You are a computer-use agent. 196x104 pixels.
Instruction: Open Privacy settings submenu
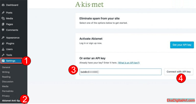(x=6, y=96)
